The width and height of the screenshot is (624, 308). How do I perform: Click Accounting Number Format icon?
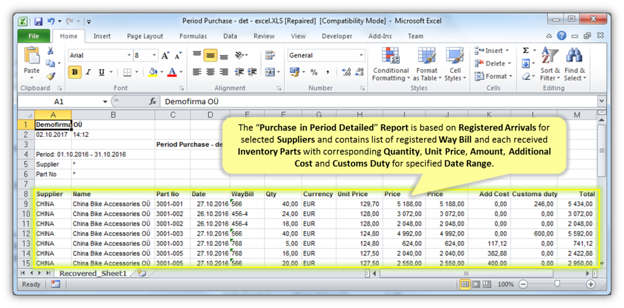(294, 72)
